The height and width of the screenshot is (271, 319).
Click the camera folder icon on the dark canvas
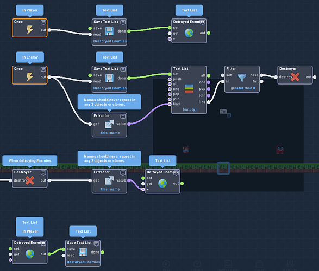point(223,111)
